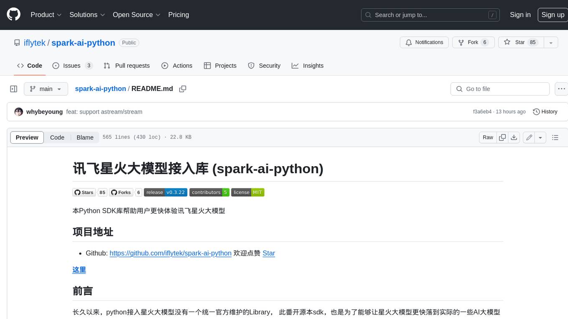View file History
This screenshot has height=319, width=568.
click(545, 112)
